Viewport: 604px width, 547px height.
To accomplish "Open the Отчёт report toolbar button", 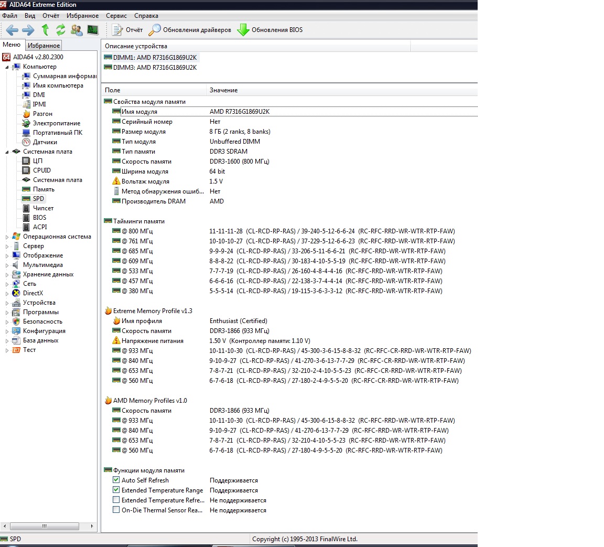I will click(x=127, y=30).
